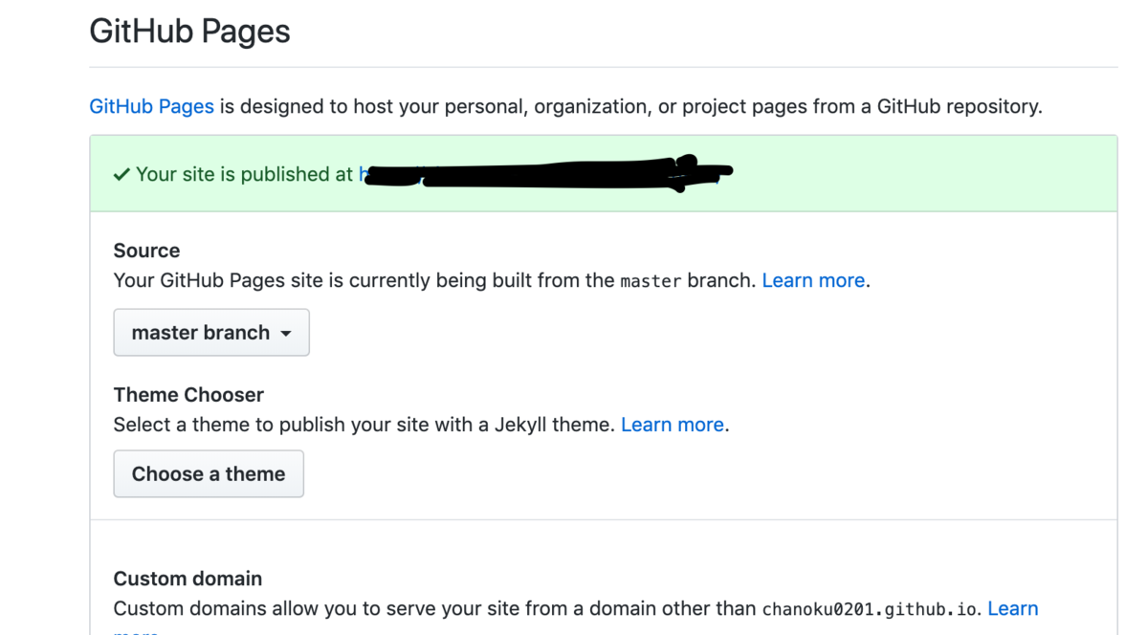
Task: Follow Learn more link after master branch sentence
Action: 813,280
